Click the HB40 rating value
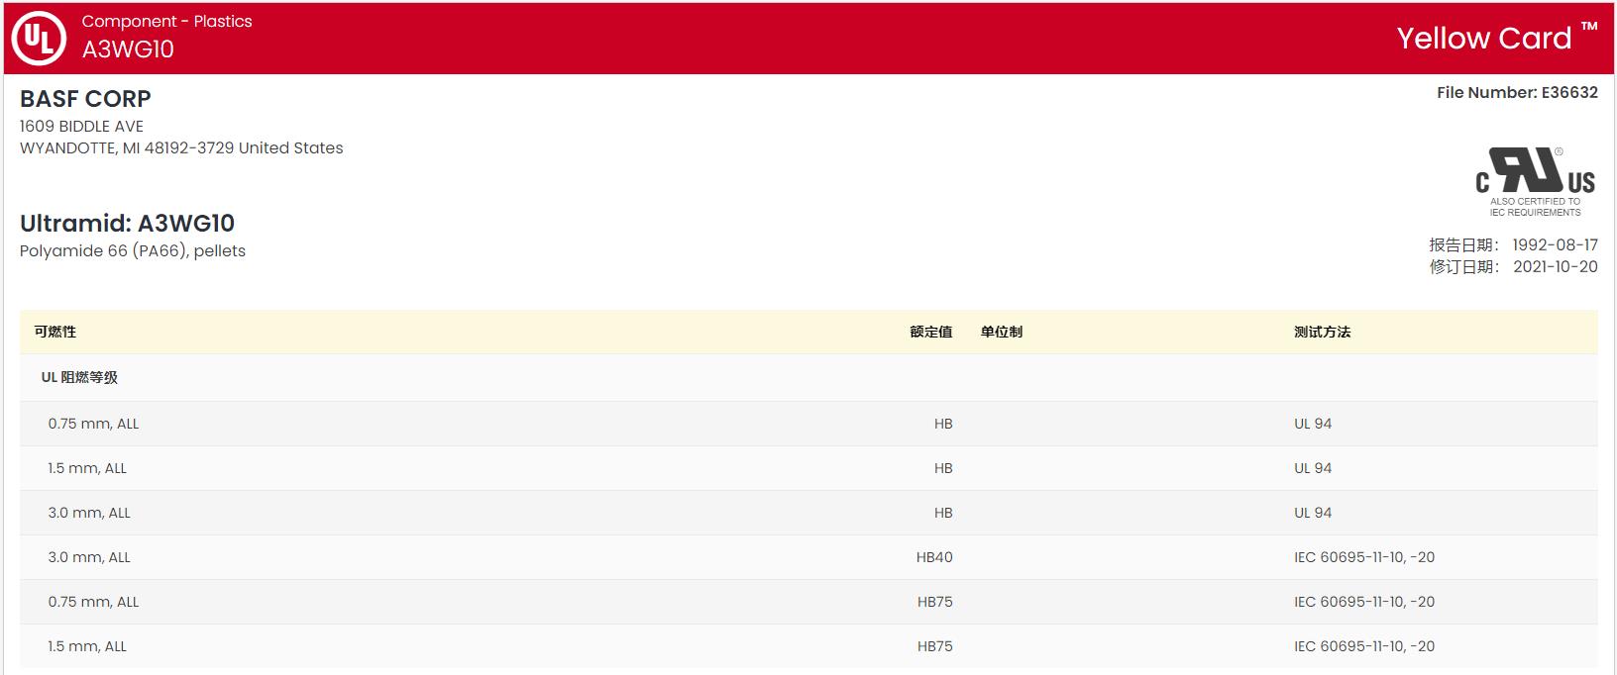This screenshot has width=1617, height=675. [934, 557]
